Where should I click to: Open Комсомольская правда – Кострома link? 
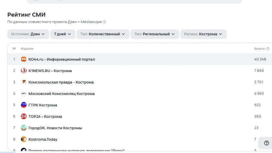[61, 82]
